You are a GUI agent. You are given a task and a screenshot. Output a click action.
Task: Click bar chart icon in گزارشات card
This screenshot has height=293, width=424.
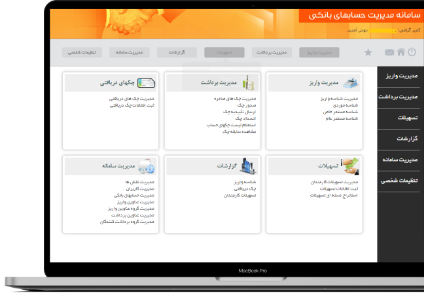(247, 166)
